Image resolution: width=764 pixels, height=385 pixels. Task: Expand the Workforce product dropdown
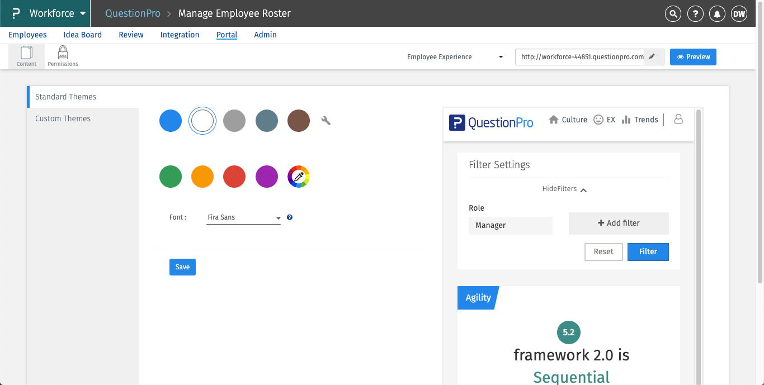(83, 13)
